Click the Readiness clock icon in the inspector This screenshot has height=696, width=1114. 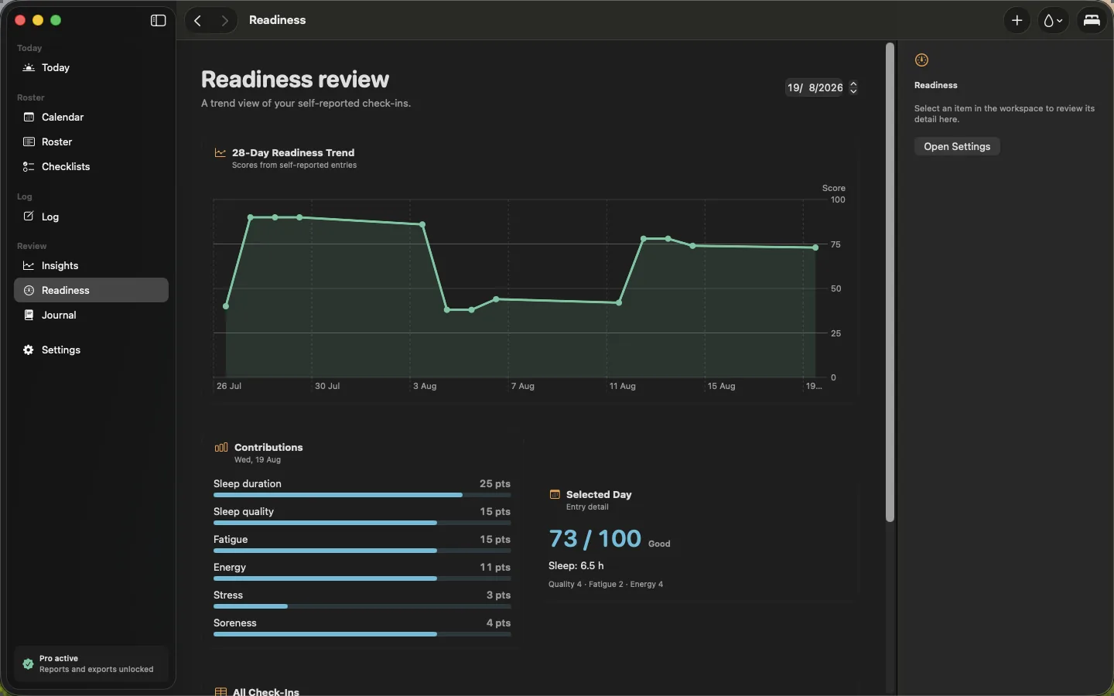[x=922, y=60]
